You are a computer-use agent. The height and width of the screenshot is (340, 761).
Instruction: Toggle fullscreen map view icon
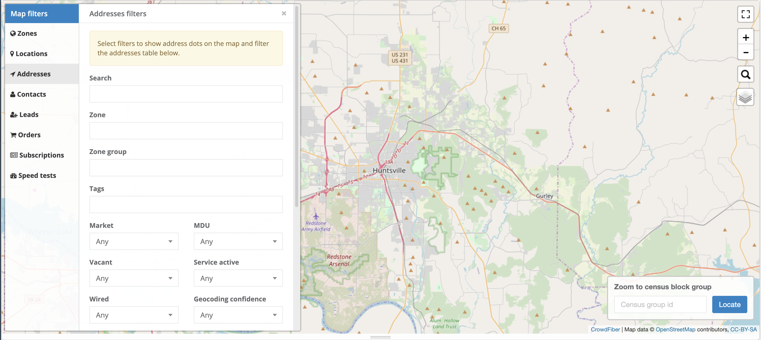[x=745, y=14]
